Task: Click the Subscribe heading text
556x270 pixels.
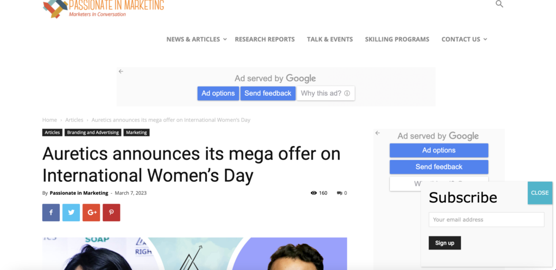Action: coord(463,197)
